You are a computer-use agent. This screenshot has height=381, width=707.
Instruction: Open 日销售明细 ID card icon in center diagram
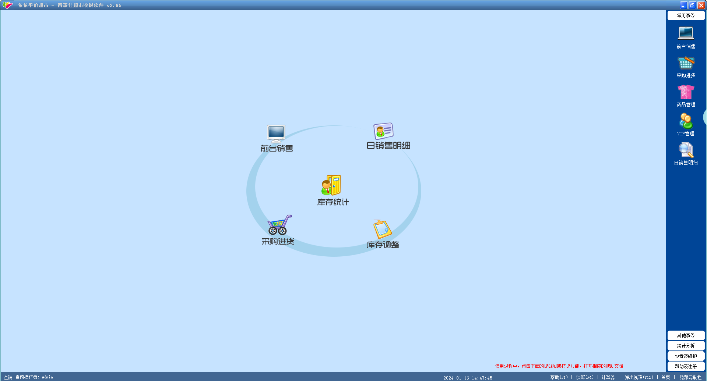(x=383, y=131)
